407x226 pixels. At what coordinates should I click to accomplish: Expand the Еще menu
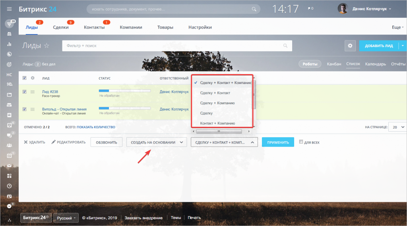397,27
